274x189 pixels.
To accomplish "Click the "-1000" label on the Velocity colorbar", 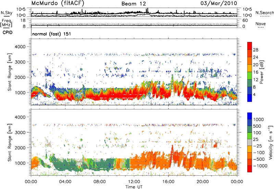I will (x=260, y=166).
